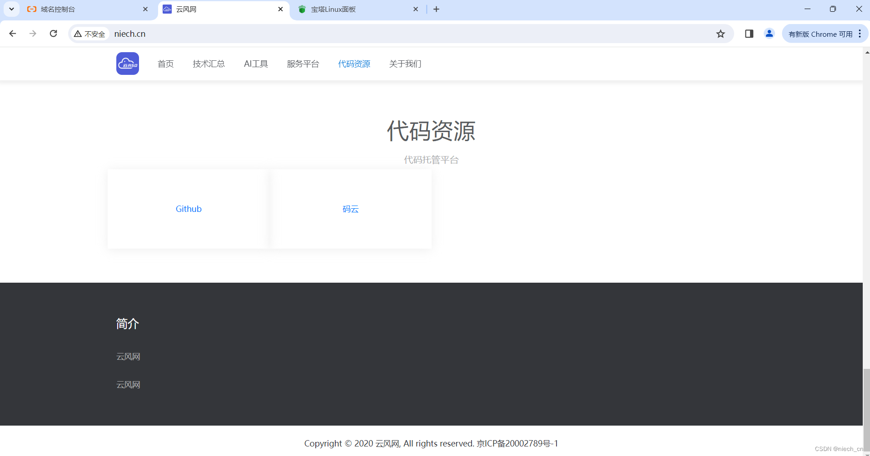The height and width of the screenshot is (456, 870).
Task: Open the AI工具 navigation item
Action: pos(256,64)
